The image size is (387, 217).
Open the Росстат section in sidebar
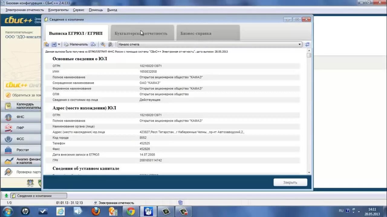pos(21,150)
